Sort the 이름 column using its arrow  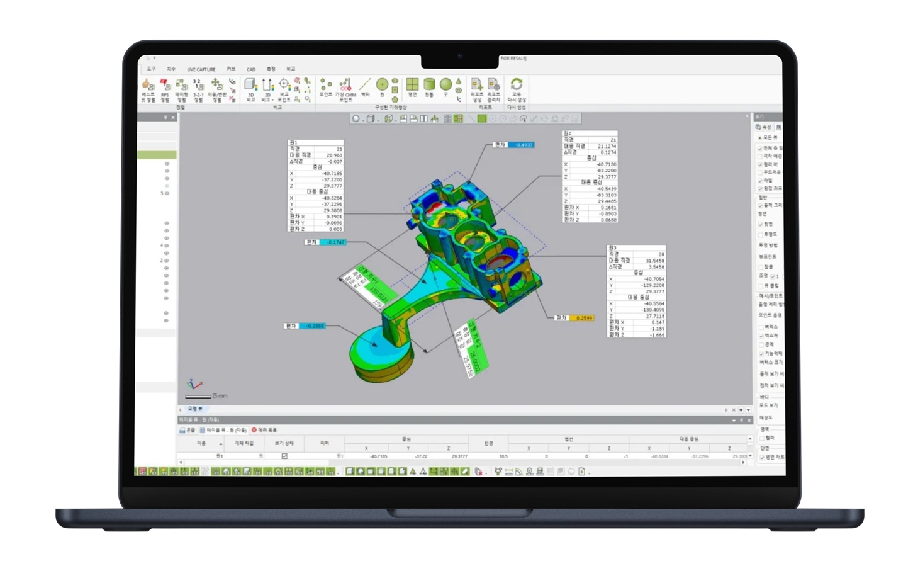[221, 444]
